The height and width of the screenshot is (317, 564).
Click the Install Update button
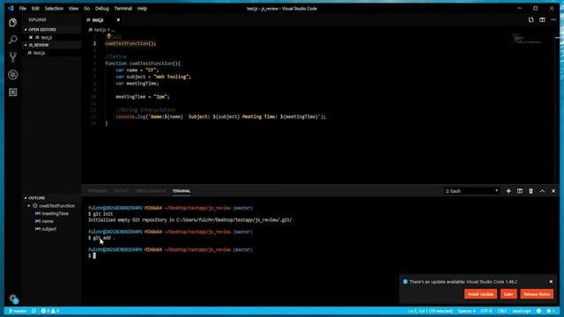(x=480, y=294)
